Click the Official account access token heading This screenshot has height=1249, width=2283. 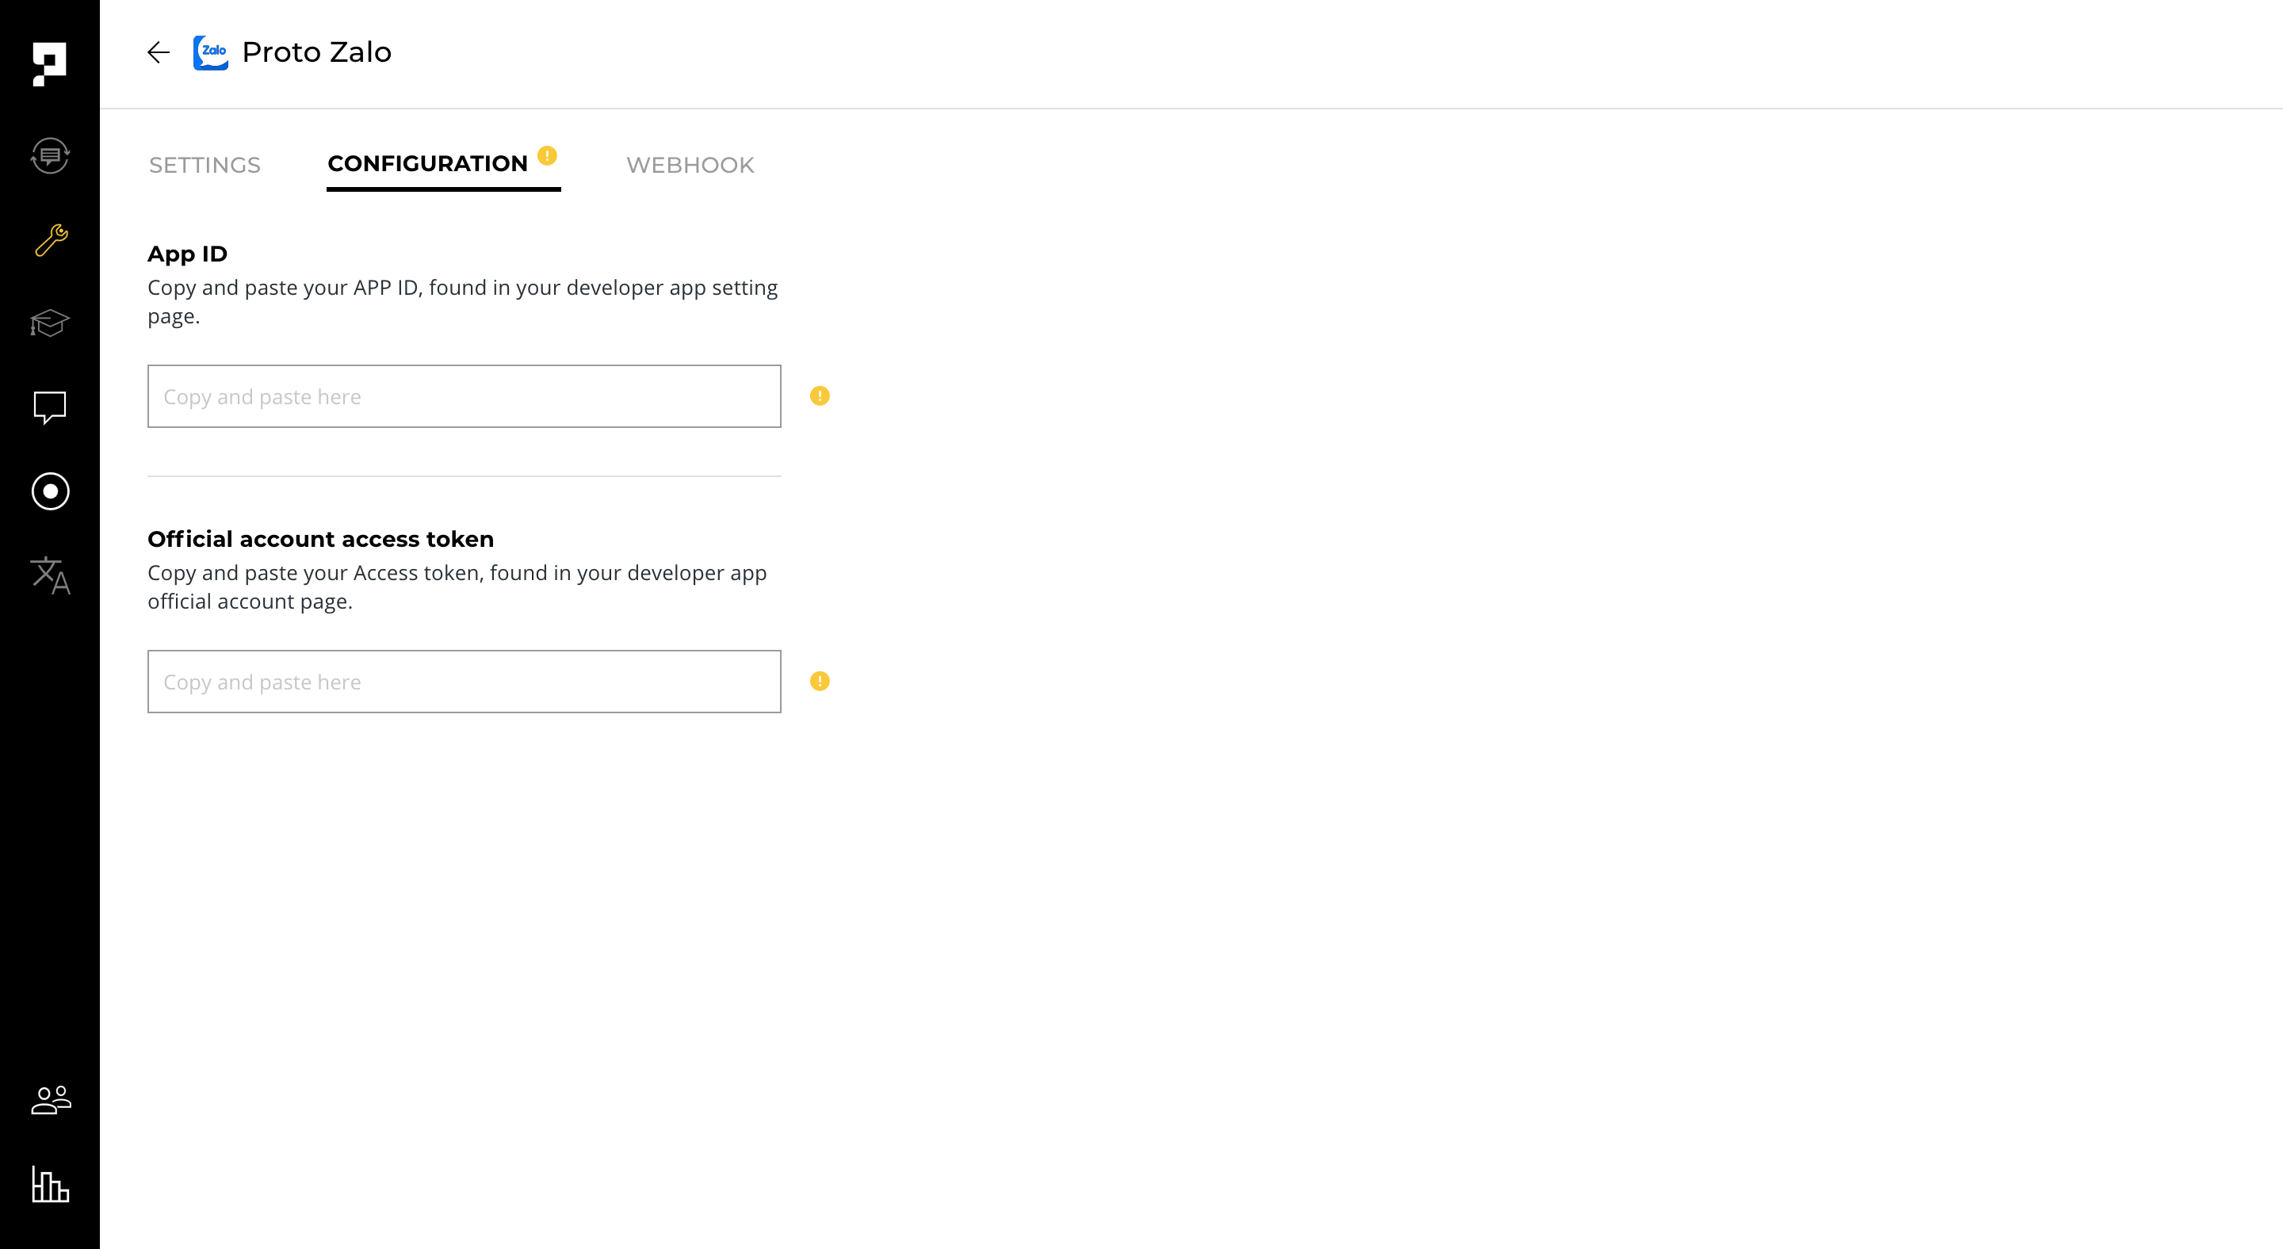(321, 540)
